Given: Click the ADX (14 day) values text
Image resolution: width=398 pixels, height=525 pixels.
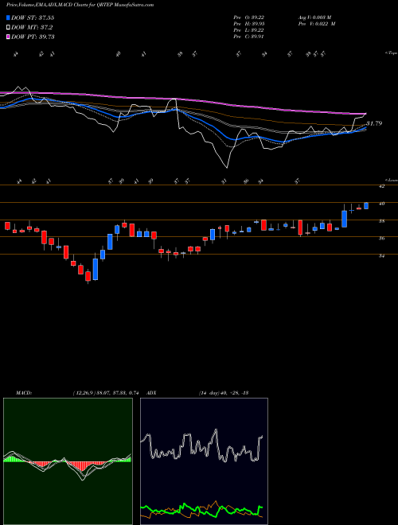Looking at the screenshot, I should [x=224, y=393].
